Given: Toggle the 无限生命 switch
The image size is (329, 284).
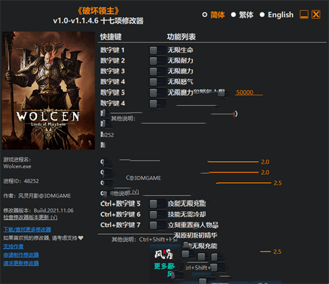Looking at the screenshot, I should coord(157,50).
